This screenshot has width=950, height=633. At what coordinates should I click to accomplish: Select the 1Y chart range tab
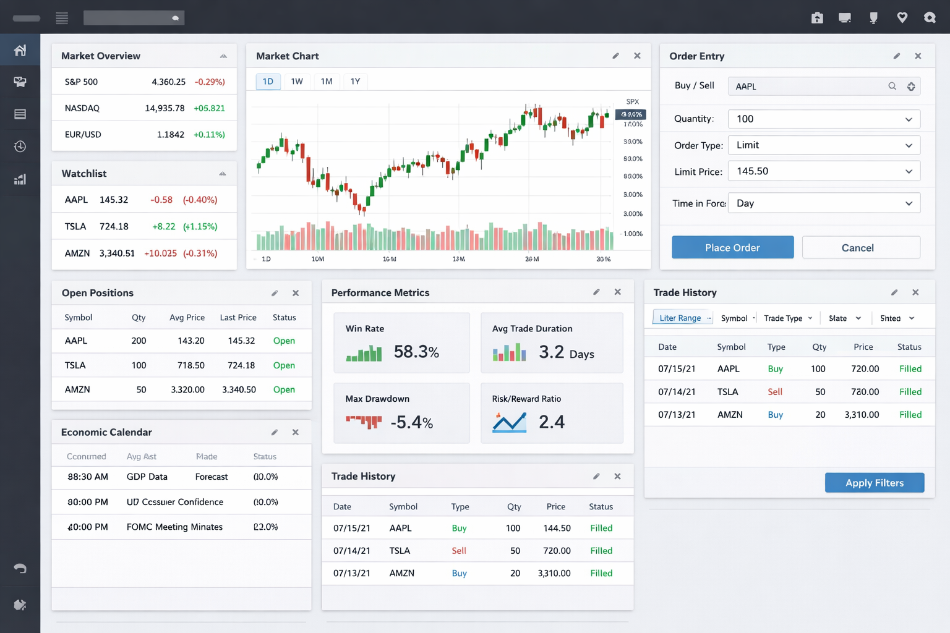355,82
